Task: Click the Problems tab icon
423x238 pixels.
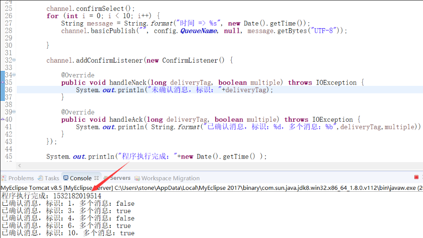Action: click(x=4, y=178)
